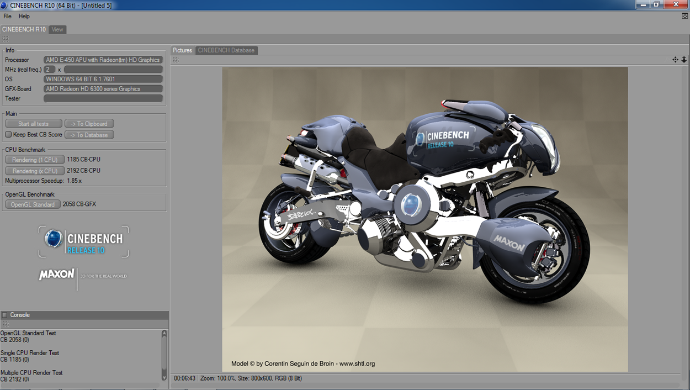
Task: Click console line CB 2192 (0)
Action: [x=15, y=380]
